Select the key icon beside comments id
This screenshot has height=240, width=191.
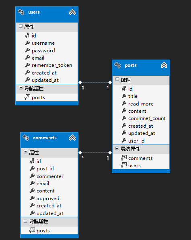(32, 161)
